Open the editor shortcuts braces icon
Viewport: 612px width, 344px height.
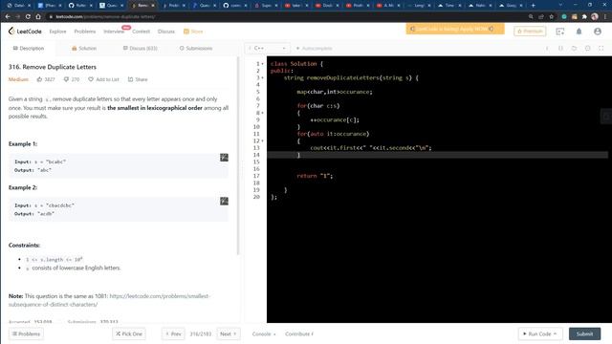pos(560,48)
